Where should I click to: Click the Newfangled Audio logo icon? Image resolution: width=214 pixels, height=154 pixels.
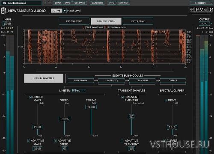pyautogui.click(x=4, y=11)
